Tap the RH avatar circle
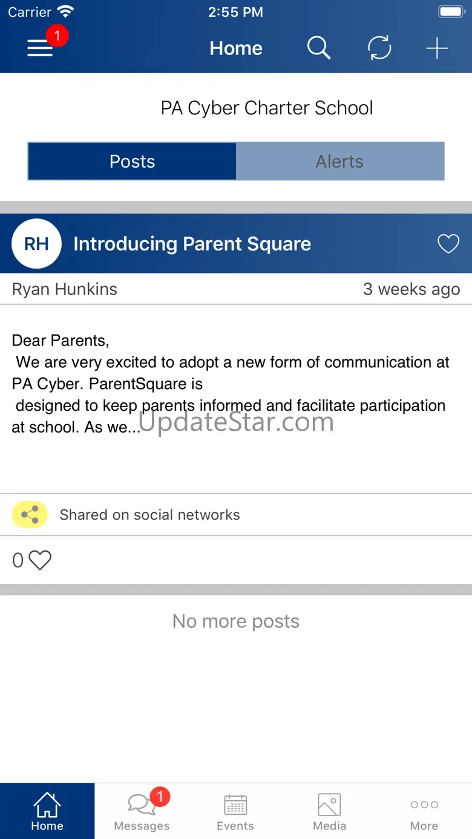This screenshot has height=839, width=472. point(36,244)
